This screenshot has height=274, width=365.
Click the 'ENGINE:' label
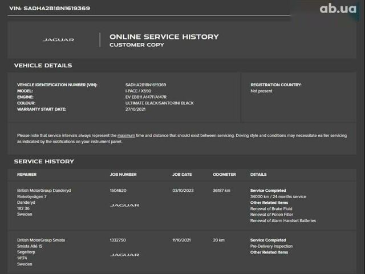(25, 97)
